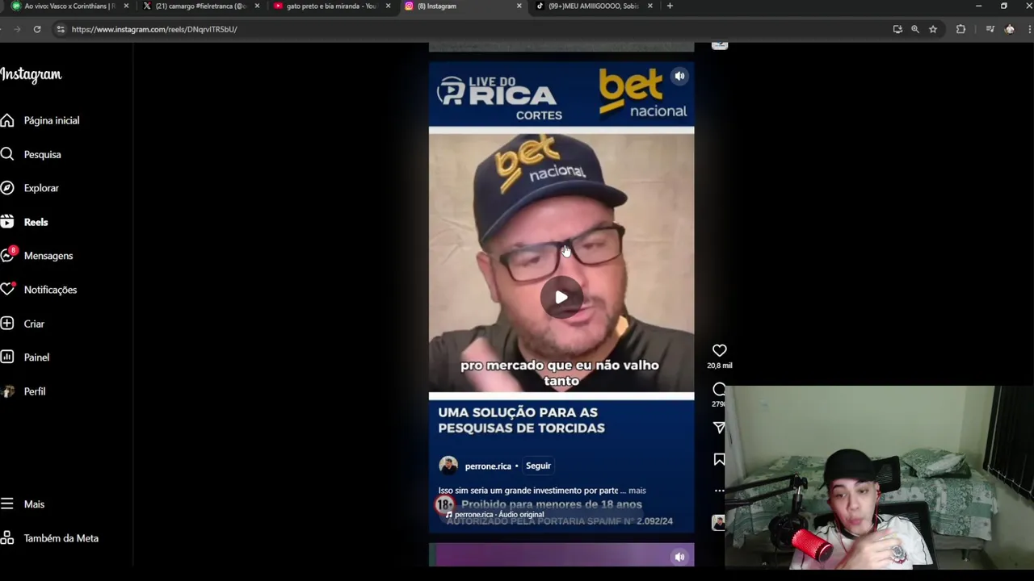Open the browser profile avatar

click(1010, 29)
